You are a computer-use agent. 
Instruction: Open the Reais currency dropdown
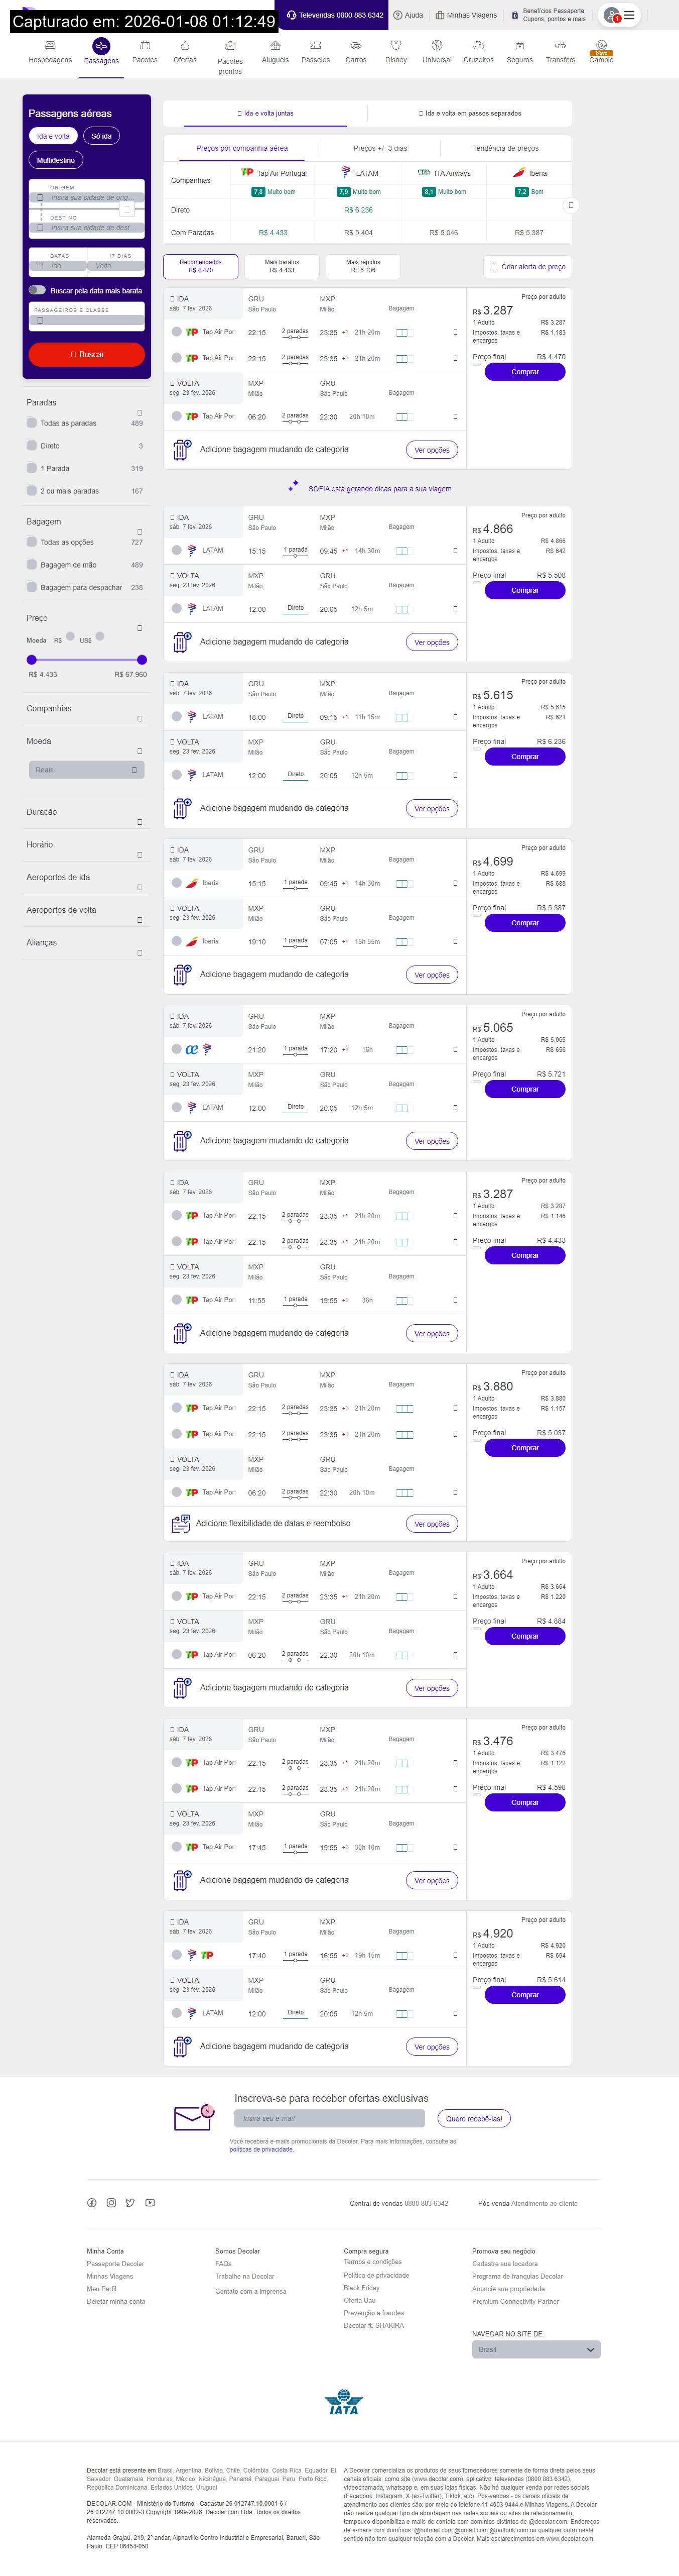pyautogui.click(x=87, y=770)
